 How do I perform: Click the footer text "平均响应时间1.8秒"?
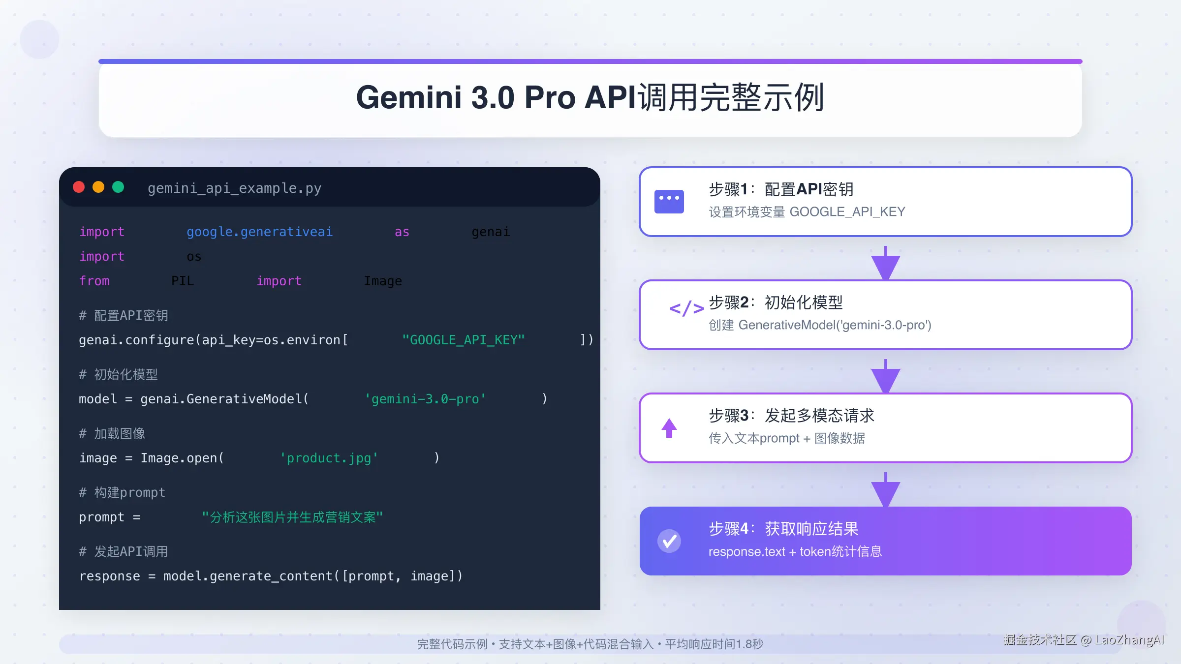pos(714,644)
